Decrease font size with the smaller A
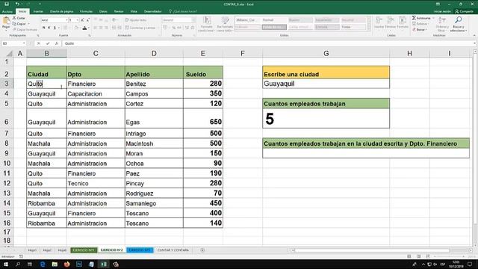 coord(88,20)
